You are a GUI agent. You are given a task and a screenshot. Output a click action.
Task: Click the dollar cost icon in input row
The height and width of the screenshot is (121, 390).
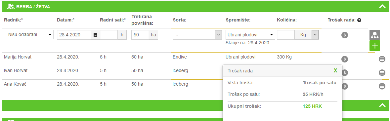coord(344,35)
